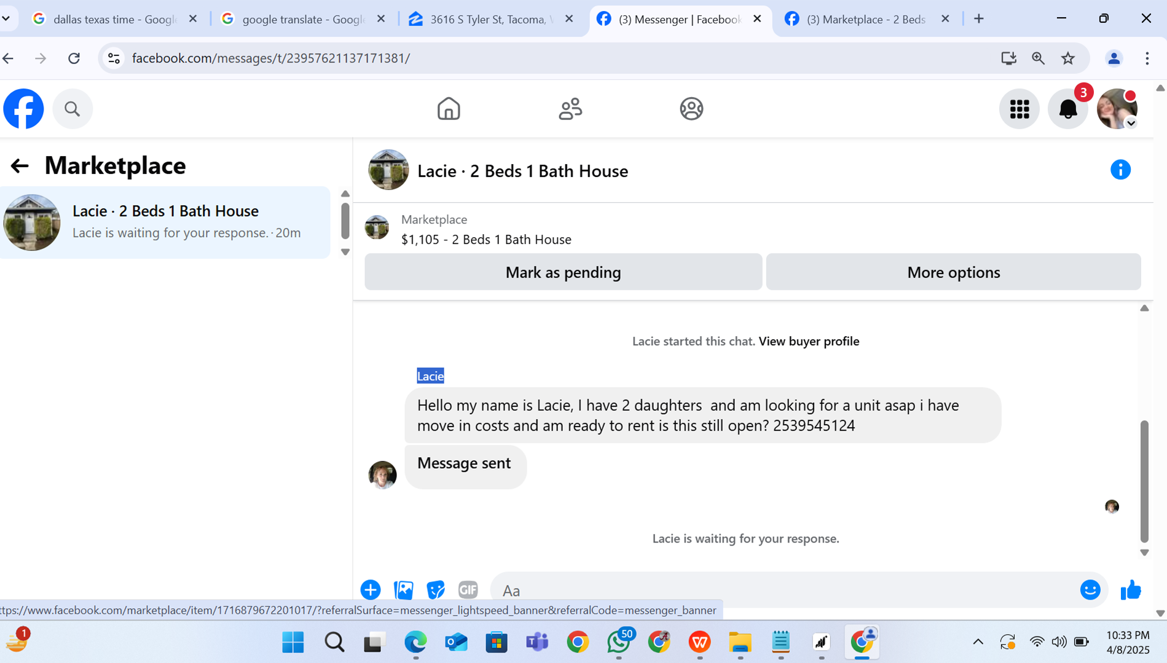
Task: Open WhatsApp from the taskbar
Action: [x=618, y=643]
